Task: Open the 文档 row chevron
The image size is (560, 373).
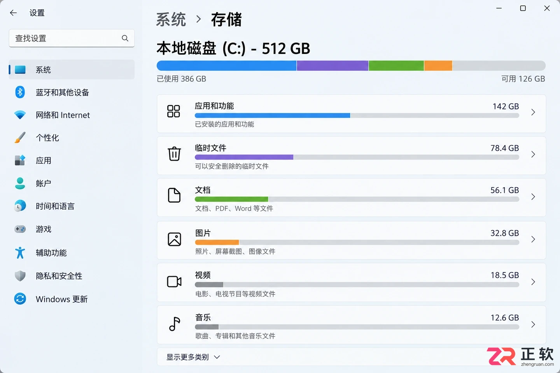Action: click(533, 197)
